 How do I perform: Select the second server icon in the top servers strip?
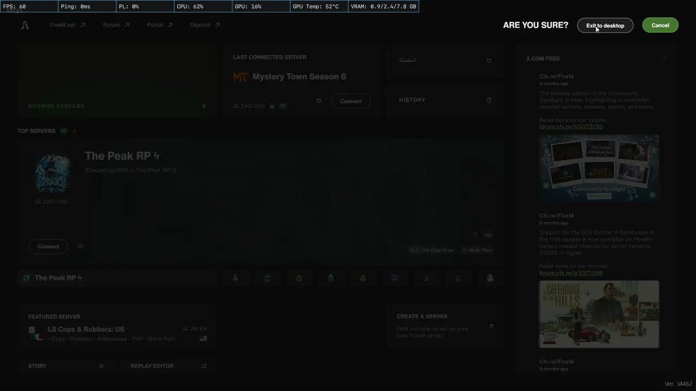tap(267, 278)
